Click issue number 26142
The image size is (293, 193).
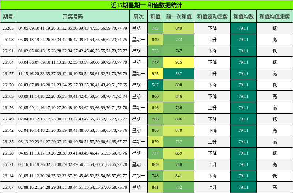[8, 130]
